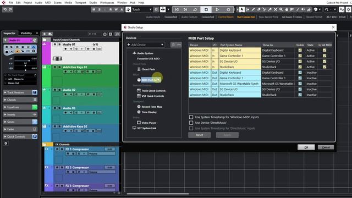The image size is (352, 198).
Task: Click Cancel in Studio Setup dialog
Action: point(326,147)
